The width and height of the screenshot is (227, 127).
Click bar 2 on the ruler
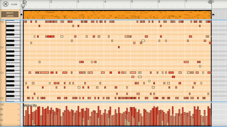[x=51, y=2]
